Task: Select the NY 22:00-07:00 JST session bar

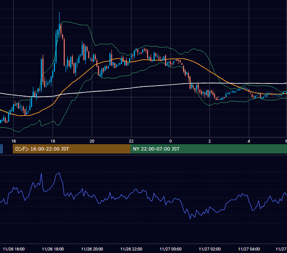Action: tap(208, 149)
